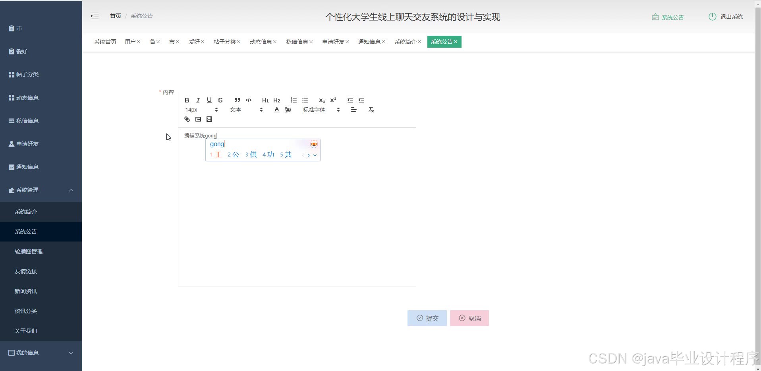Clear text formatting
This screenshot has height=371, width=761.
[x=371, y=110]
